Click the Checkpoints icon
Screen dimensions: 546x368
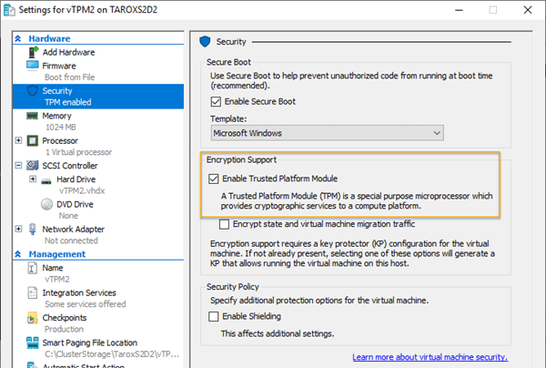tap(32, 318)
